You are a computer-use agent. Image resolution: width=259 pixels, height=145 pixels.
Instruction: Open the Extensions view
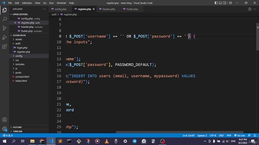[x=4, y=46]
